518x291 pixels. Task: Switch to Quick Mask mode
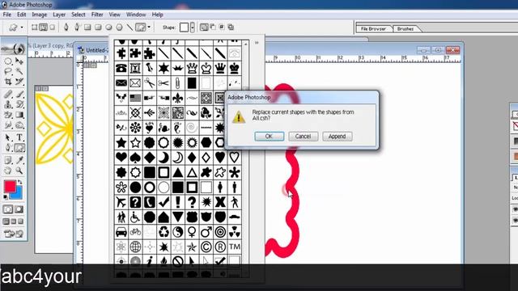(x=19, y=209)
